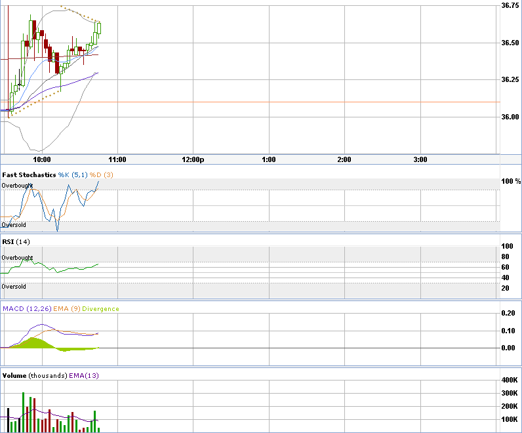Click the 36.75 price axis label

510,5
